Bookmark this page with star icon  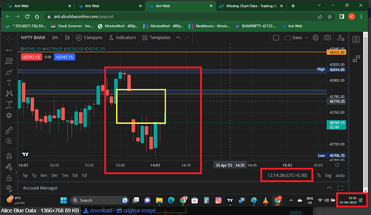point(330,17)
